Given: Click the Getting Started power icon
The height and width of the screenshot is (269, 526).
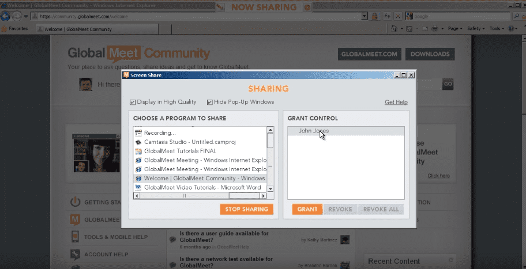Looking at the screenshot, I should [x=75, y=202].
